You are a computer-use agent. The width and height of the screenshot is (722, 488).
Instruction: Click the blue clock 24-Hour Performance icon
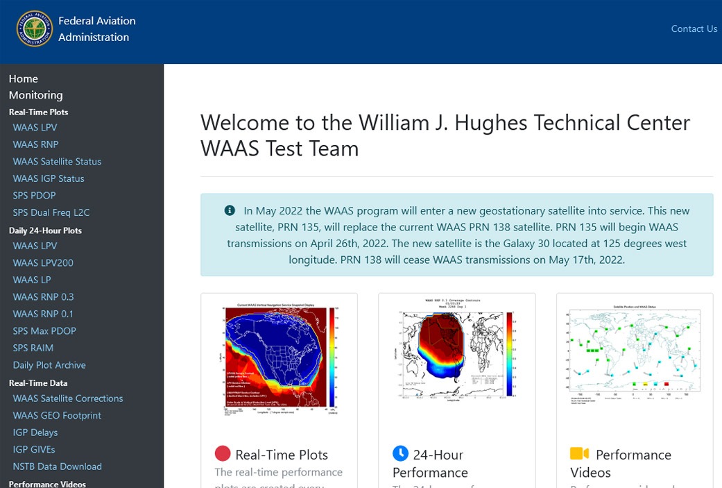[x=400, y=454]
